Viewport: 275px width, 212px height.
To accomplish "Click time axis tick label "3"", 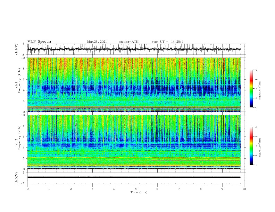I will [x=92, y=189].
